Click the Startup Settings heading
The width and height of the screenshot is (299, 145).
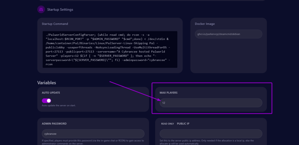coord(60,10)
